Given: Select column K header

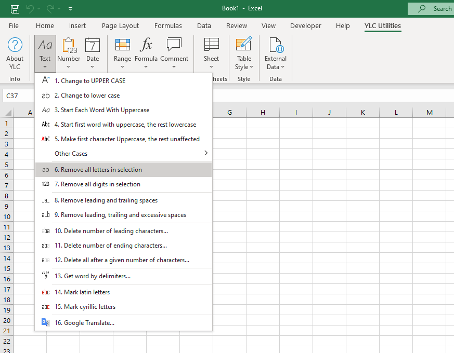Looking at the screenshot, I should tap(362, 113).
